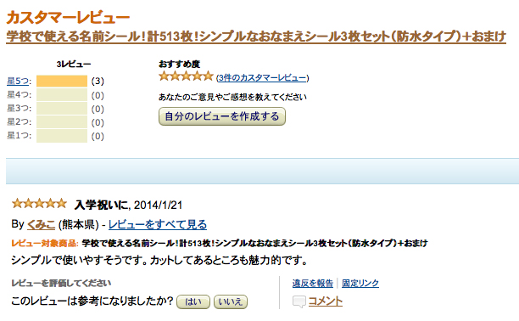This screenshot has width=519, height=321.
Task: Vote いいえ for review helpfulness
Action: coord(231,301)
